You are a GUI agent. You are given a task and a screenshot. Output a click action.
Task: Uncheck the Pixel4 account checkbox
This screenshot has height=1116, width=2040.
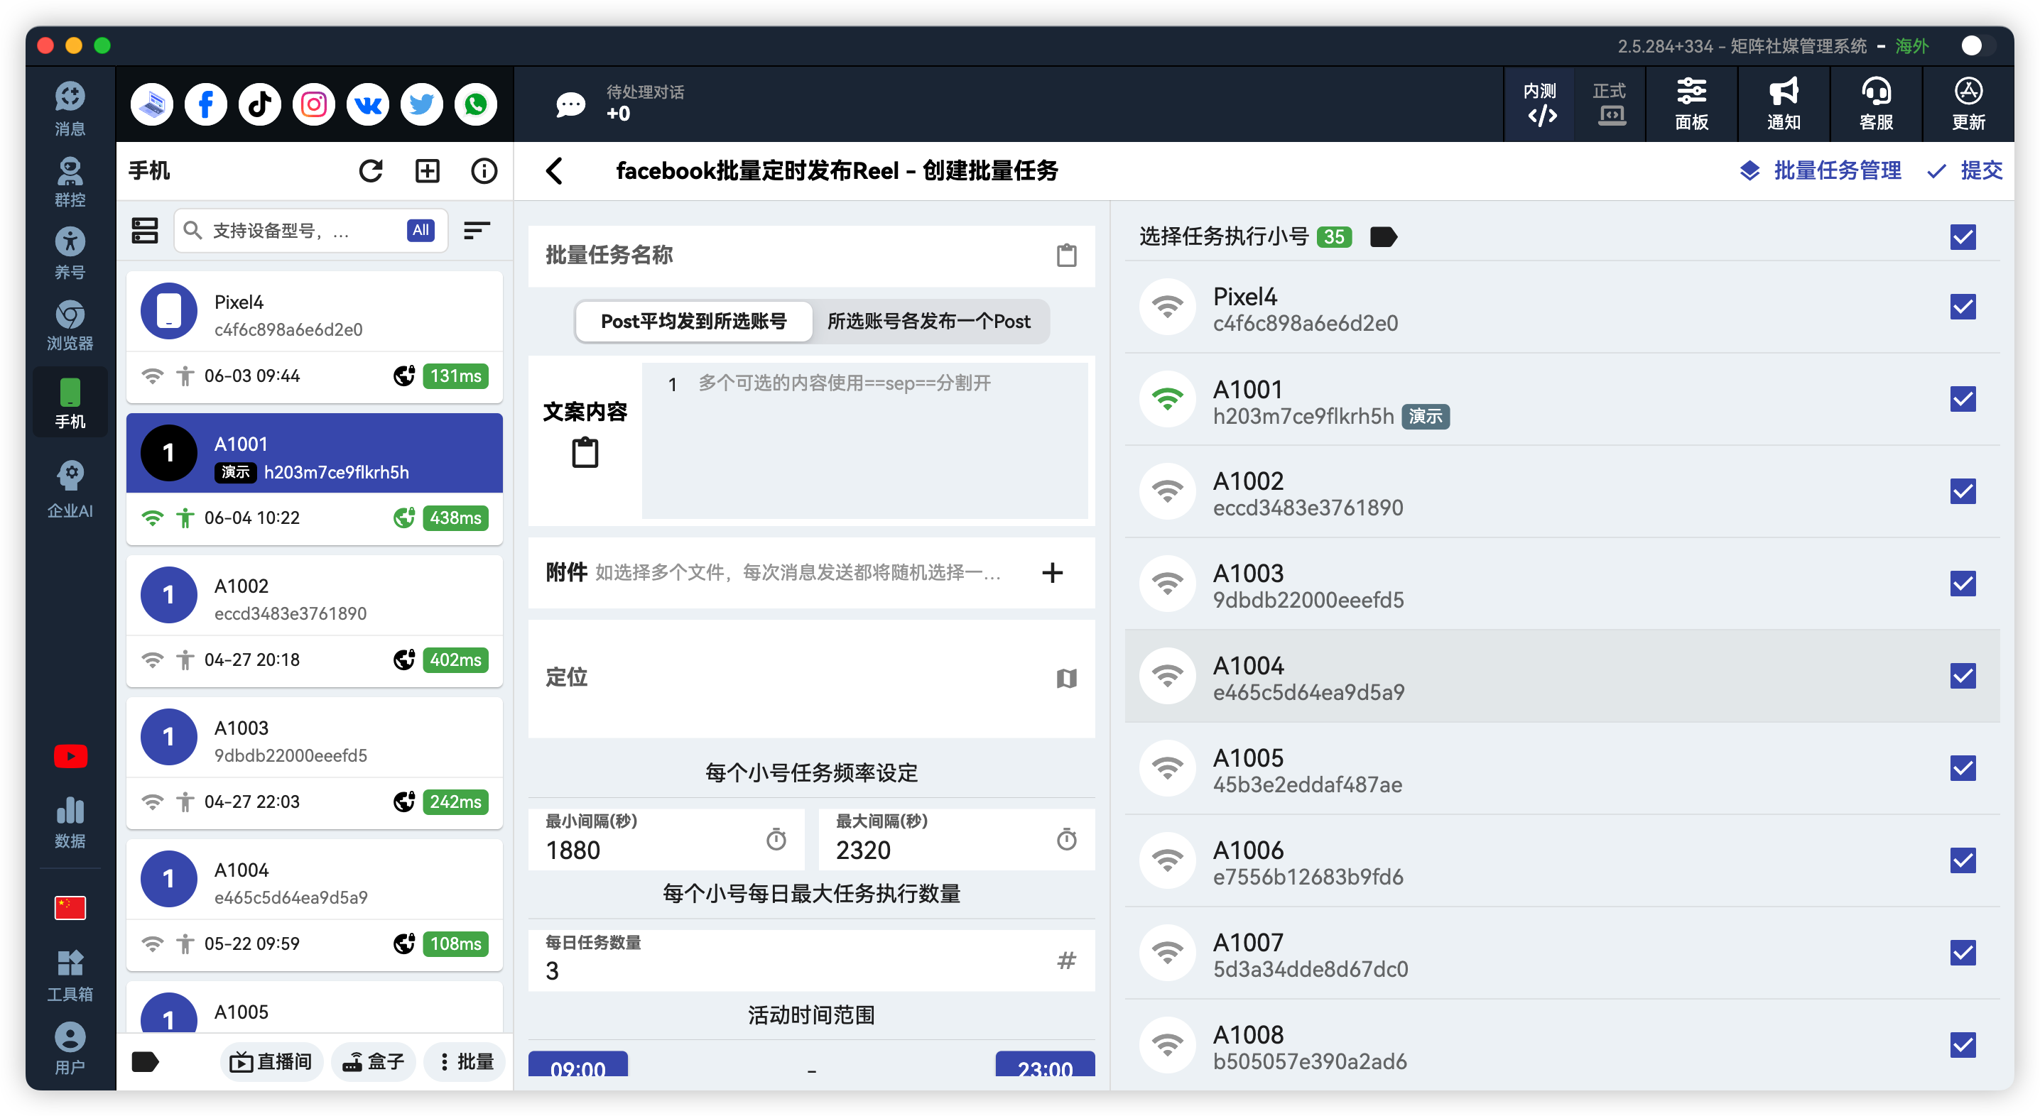[1963, 306]
